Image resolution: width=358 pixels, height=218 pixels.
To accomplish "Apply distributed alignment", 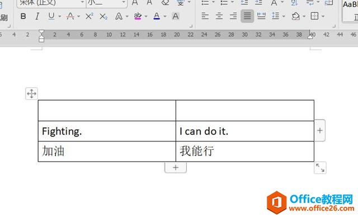I will tap(261, 16).
